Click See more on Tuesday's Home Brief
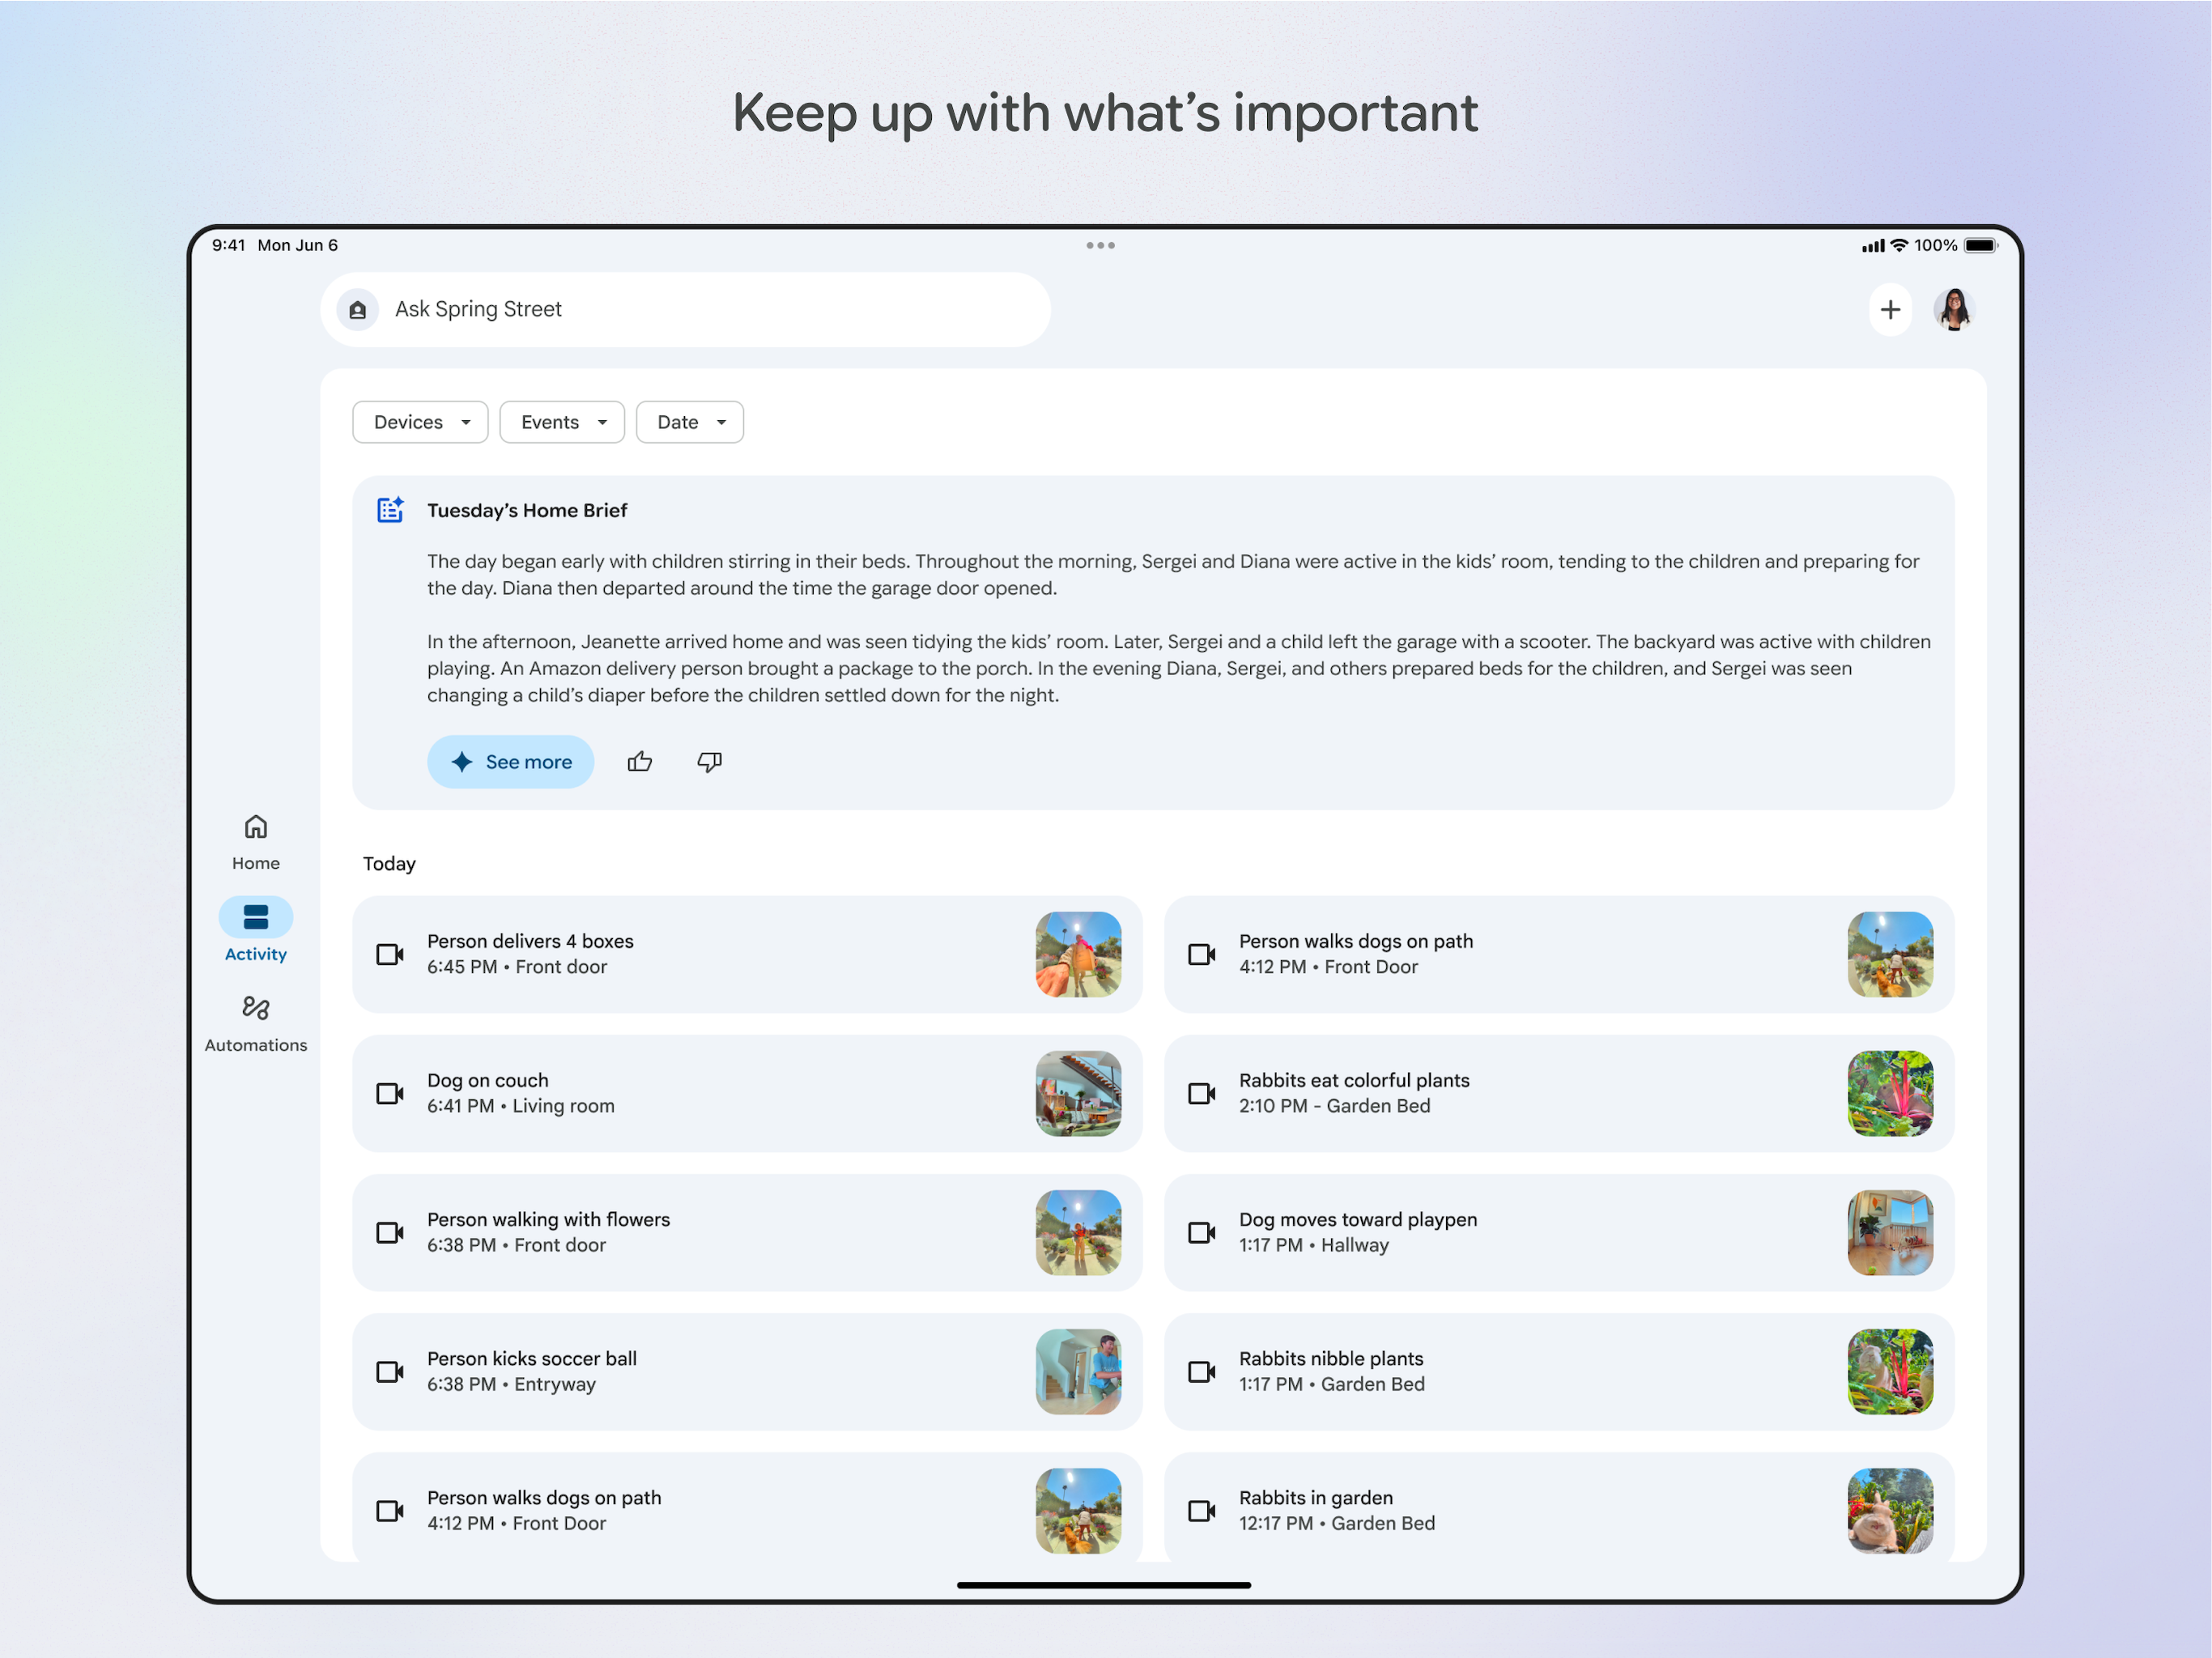2212x1658 pixels. tap(510, 761)
